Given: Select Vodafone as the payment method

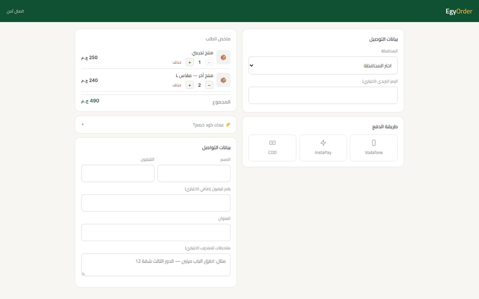Looking at the screenshot, I should (x=374, y=148).
